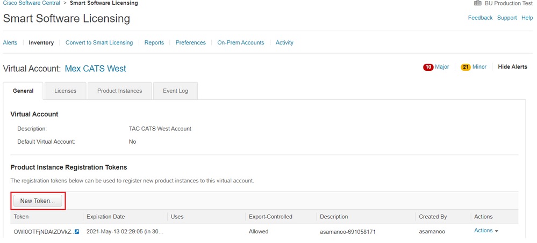The height and width of the screenshot is (243, 537).
Task: Open the Reports navigation item
Action: [154, 43]
